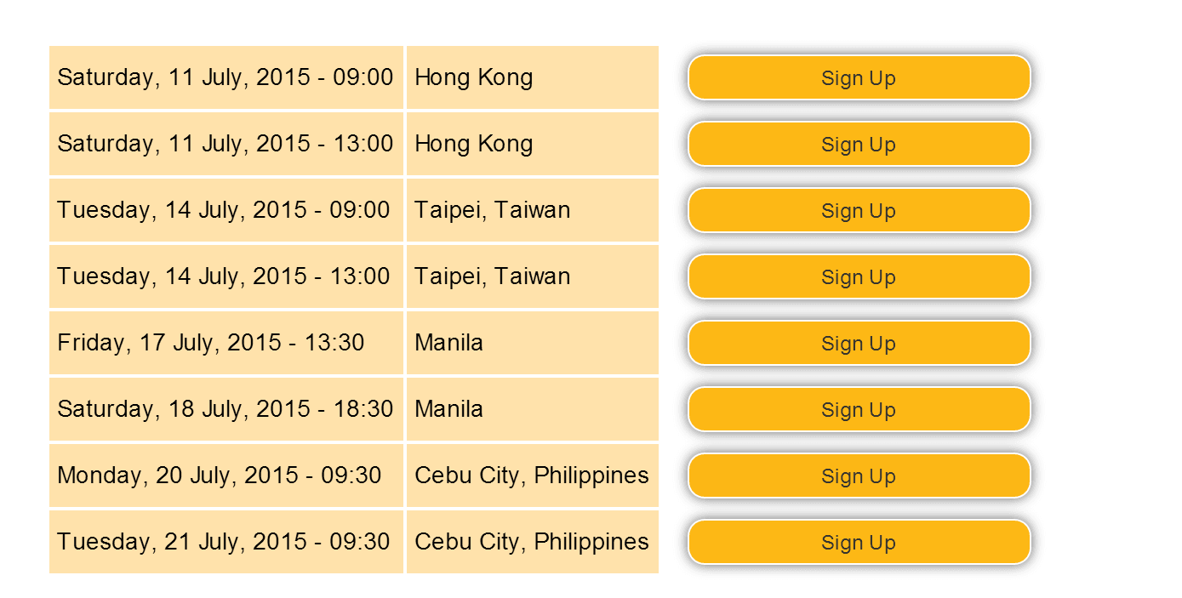Sign up for Hong Kong 09:00 session
Viewport: 1182px width, 598px height.
(x=859, y=77)
